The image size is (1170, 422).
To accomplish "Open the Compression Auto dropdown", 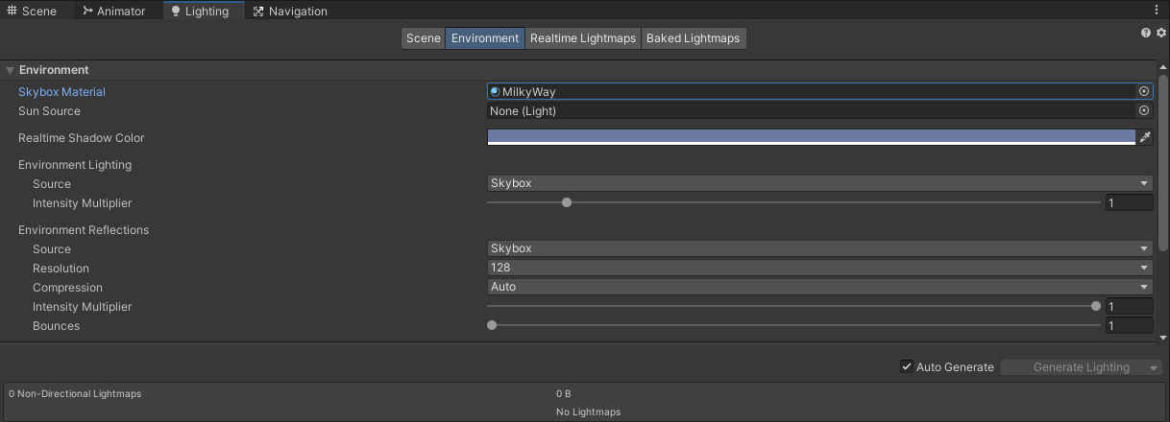I will tap(820, 287).
